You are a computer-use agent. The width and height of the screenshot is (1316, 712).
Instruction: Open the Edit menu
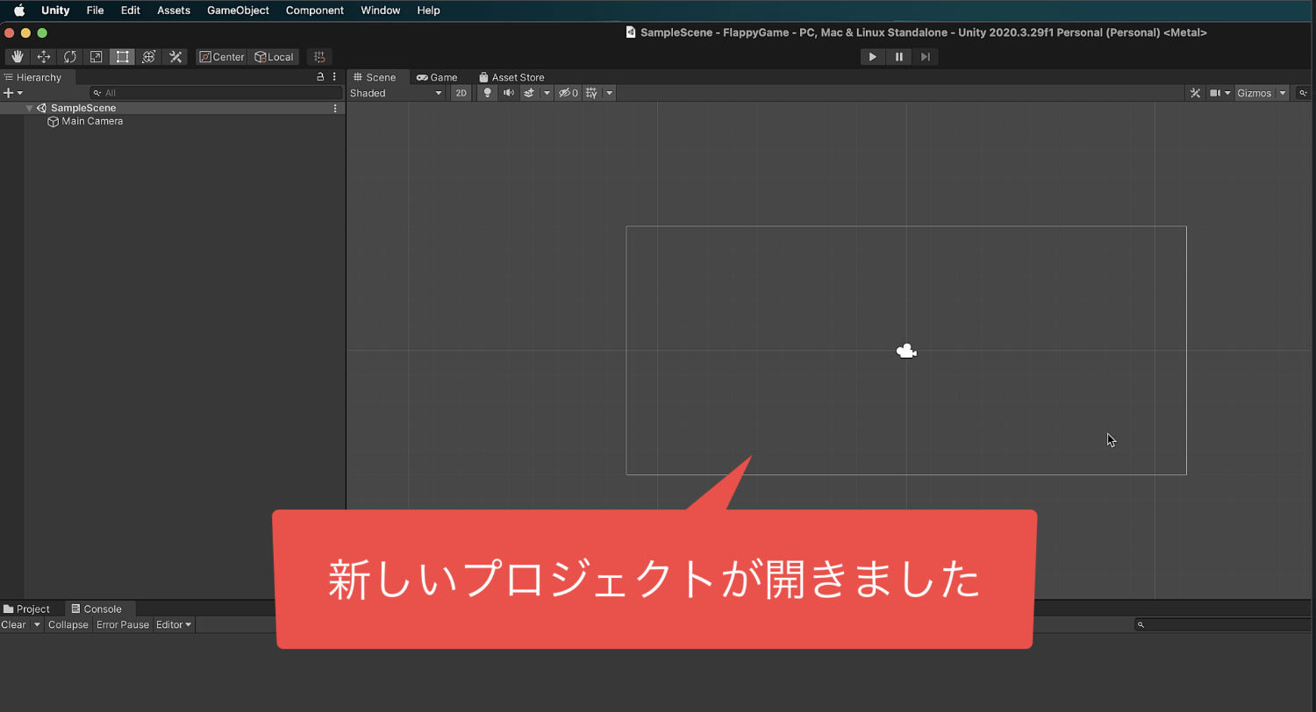pyautogui.click(x=131, y=11)
